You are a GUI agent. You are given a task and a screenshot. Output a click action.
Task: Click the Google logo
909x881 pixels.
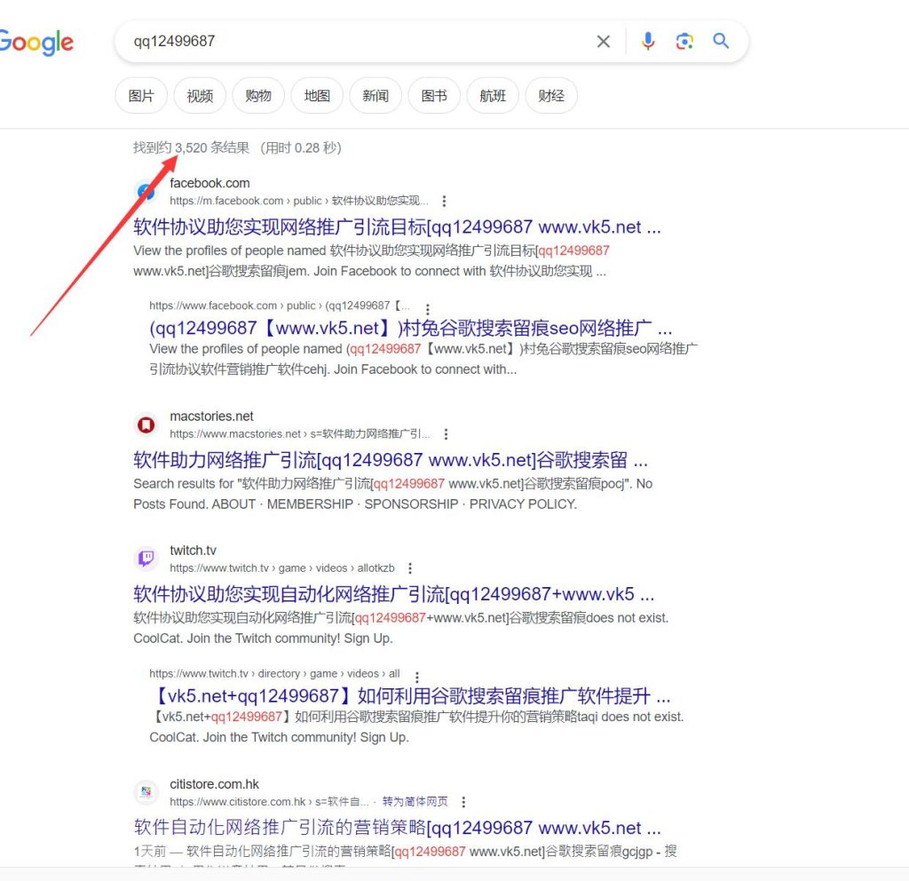coord(37,42)
